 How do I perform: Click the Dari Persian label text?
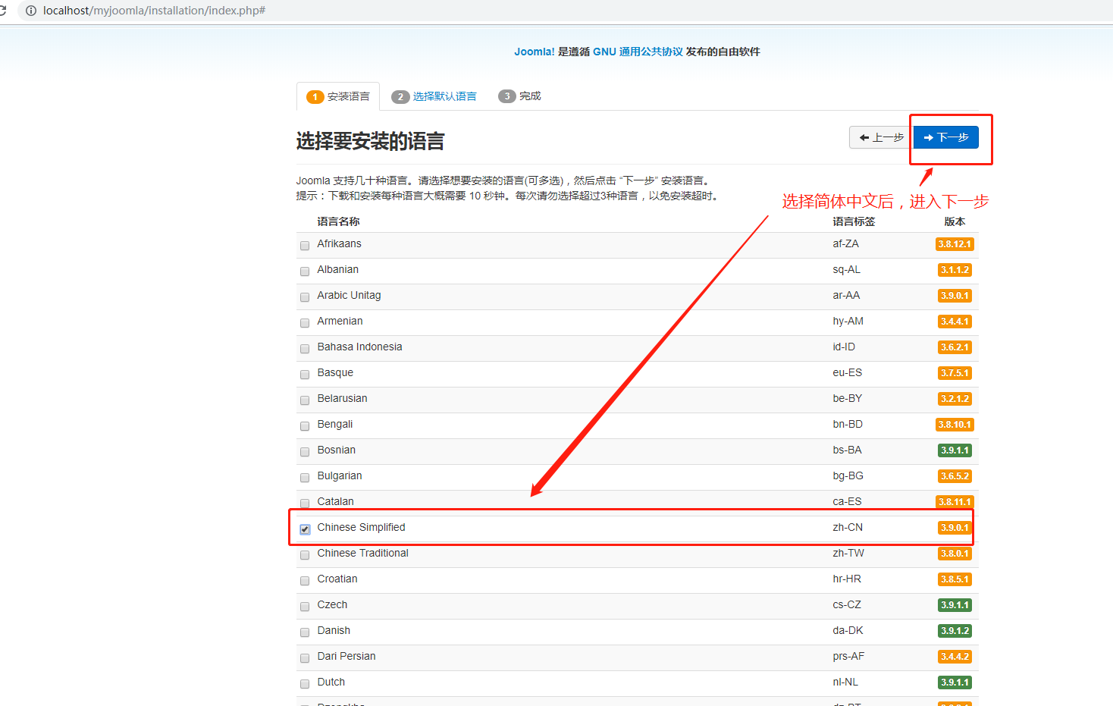point(346,656)
